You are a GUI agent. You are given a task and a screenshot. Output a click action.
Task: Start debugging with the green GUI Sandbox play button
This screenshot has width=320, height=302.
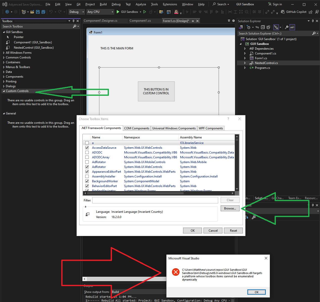click(118, 12)
